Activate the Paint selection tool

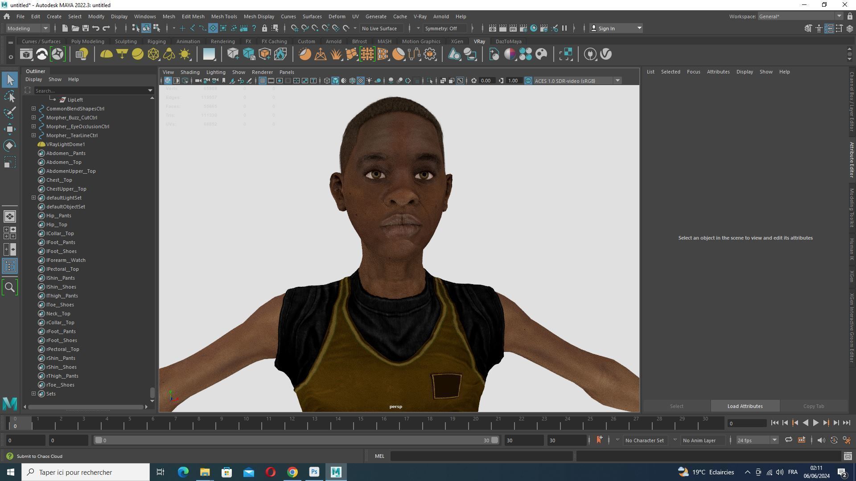(x=10, y=112)
